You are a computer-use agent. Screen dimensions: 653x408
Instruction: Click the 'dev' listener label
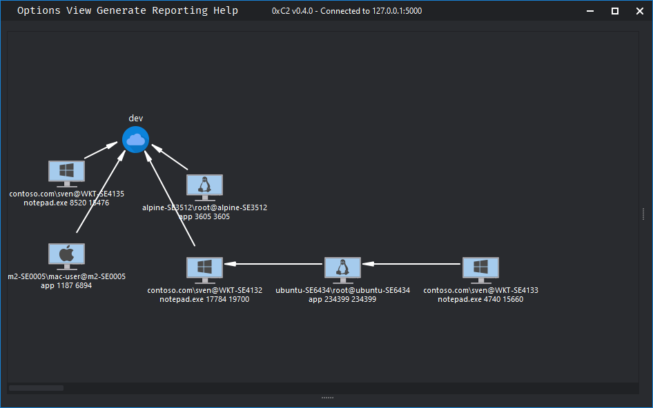[x=136, y=118]
